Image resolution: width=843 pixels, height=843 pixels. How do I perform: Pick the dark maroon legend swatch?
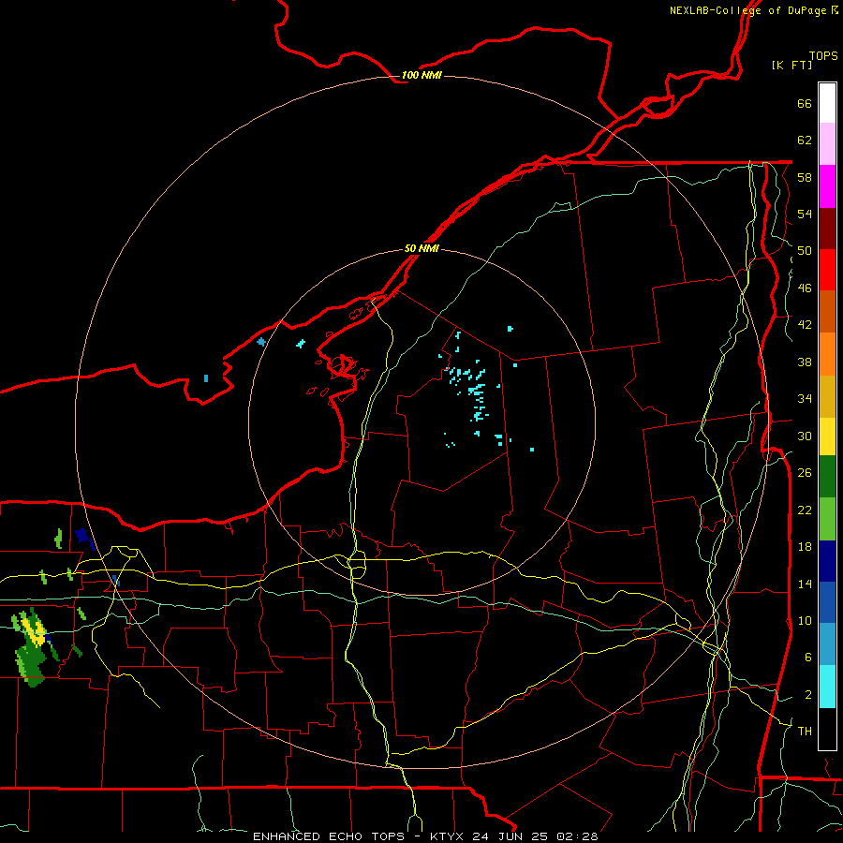[827, 229]
